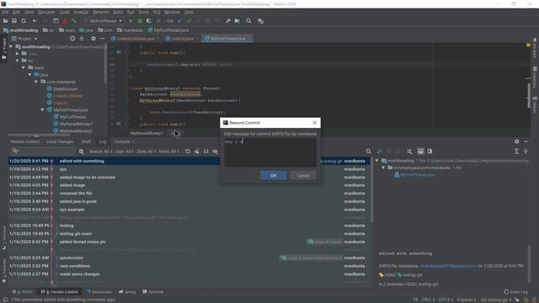This screenshot has width=539, height=303.
Task: Click the author email link in commit details
Action: click(x=448, y=266)
